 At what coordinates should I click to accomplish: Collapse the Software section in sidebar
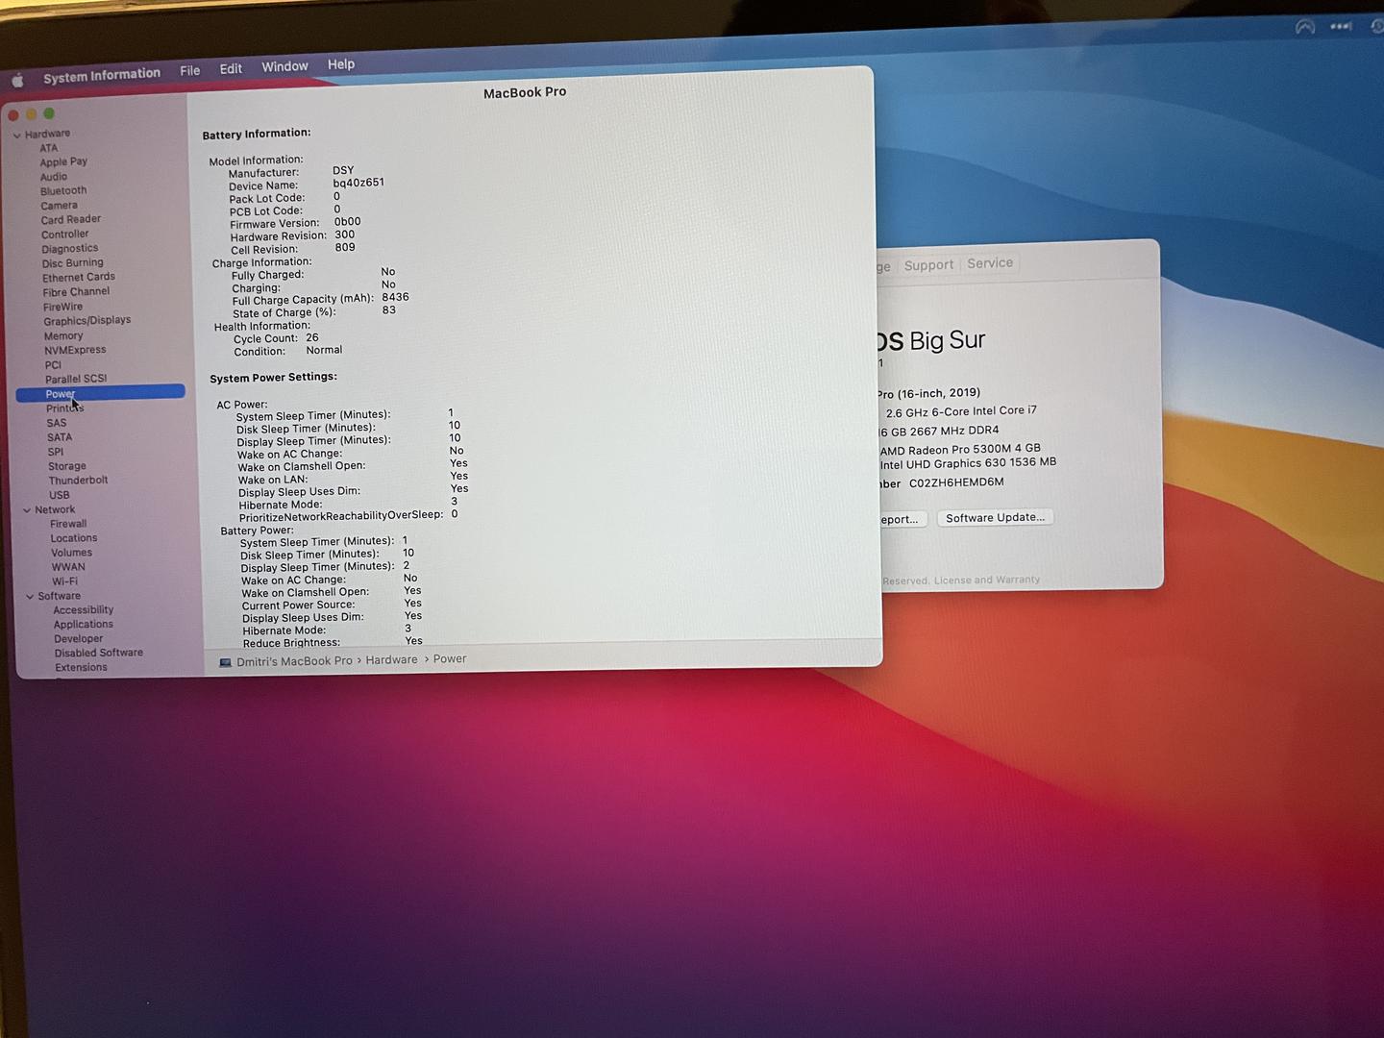click(30, 597)
